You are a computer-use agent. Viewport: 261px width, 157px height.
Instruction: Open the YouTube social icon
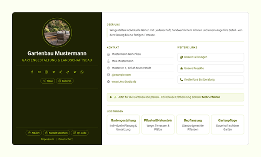coord(39,72)
